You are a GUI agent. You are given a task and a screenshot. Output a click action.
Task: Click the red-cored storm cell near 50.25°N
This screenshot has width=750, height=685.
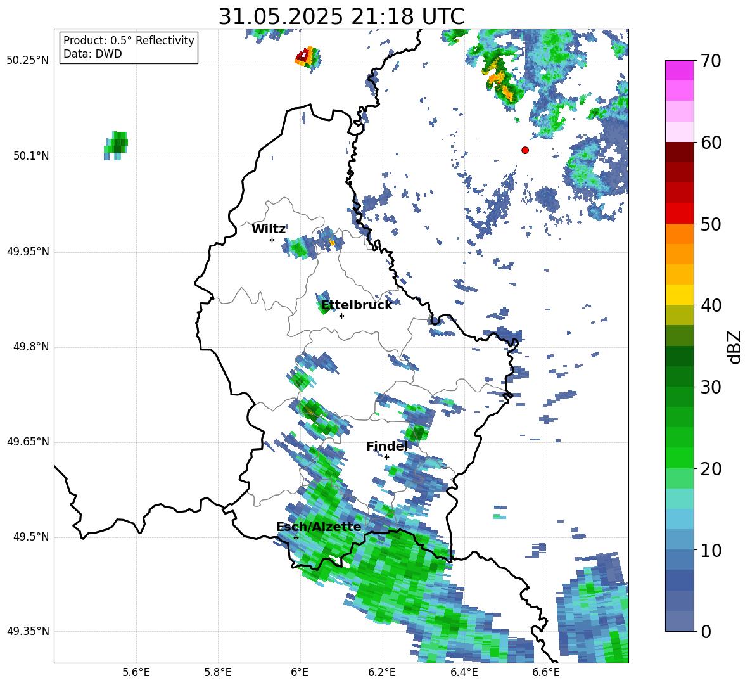pyautogui.click(x=308, y=58)
